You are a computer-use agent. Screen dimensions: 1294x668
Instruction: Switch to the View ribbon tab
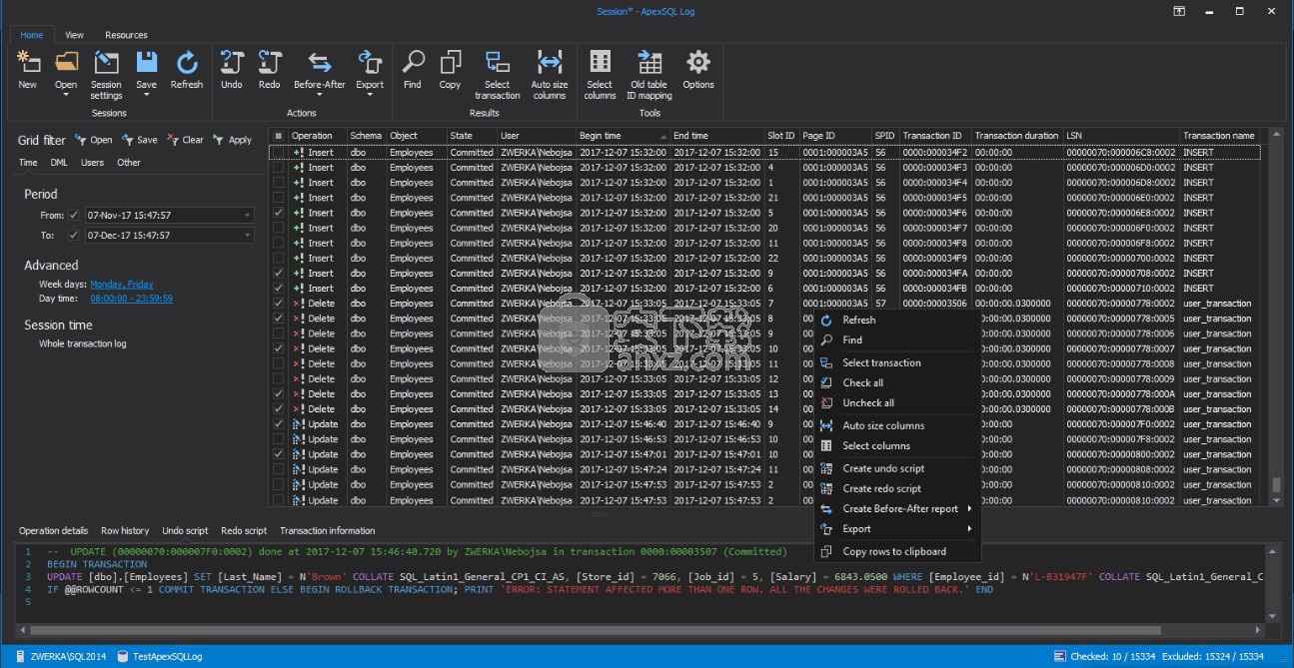click(x=74, y=35)
